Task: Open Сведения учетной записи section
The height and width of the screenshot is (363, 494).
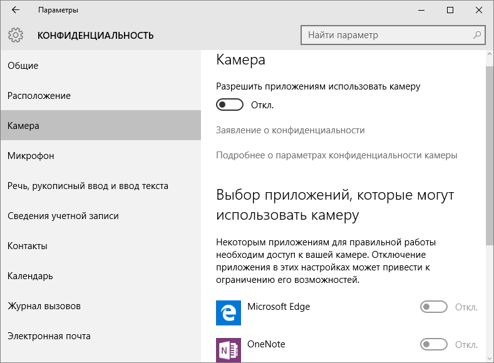Action: pos(101,216)
